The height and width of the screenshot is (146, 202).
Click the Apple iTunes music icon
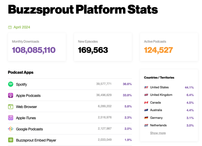click(x=11, y=118)
